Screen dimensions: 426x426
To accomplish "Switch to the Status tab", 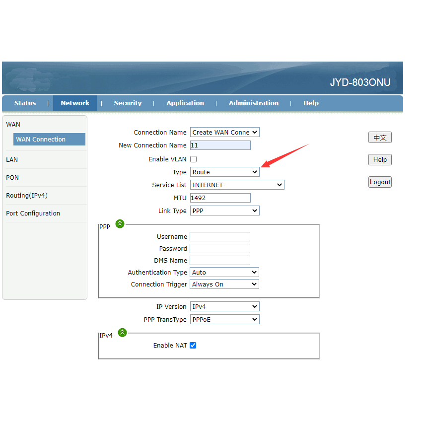I will [25, 103].
